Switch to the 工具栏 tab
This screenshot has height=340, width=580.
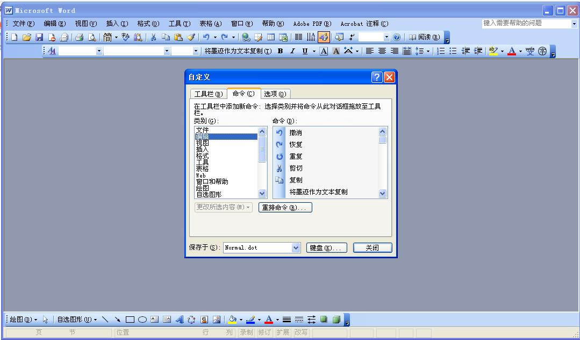tap(208, 94)
